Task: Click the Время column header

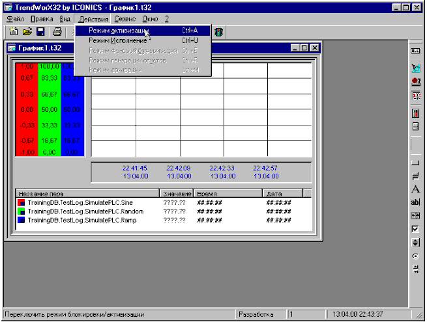Action: [228, 193]
